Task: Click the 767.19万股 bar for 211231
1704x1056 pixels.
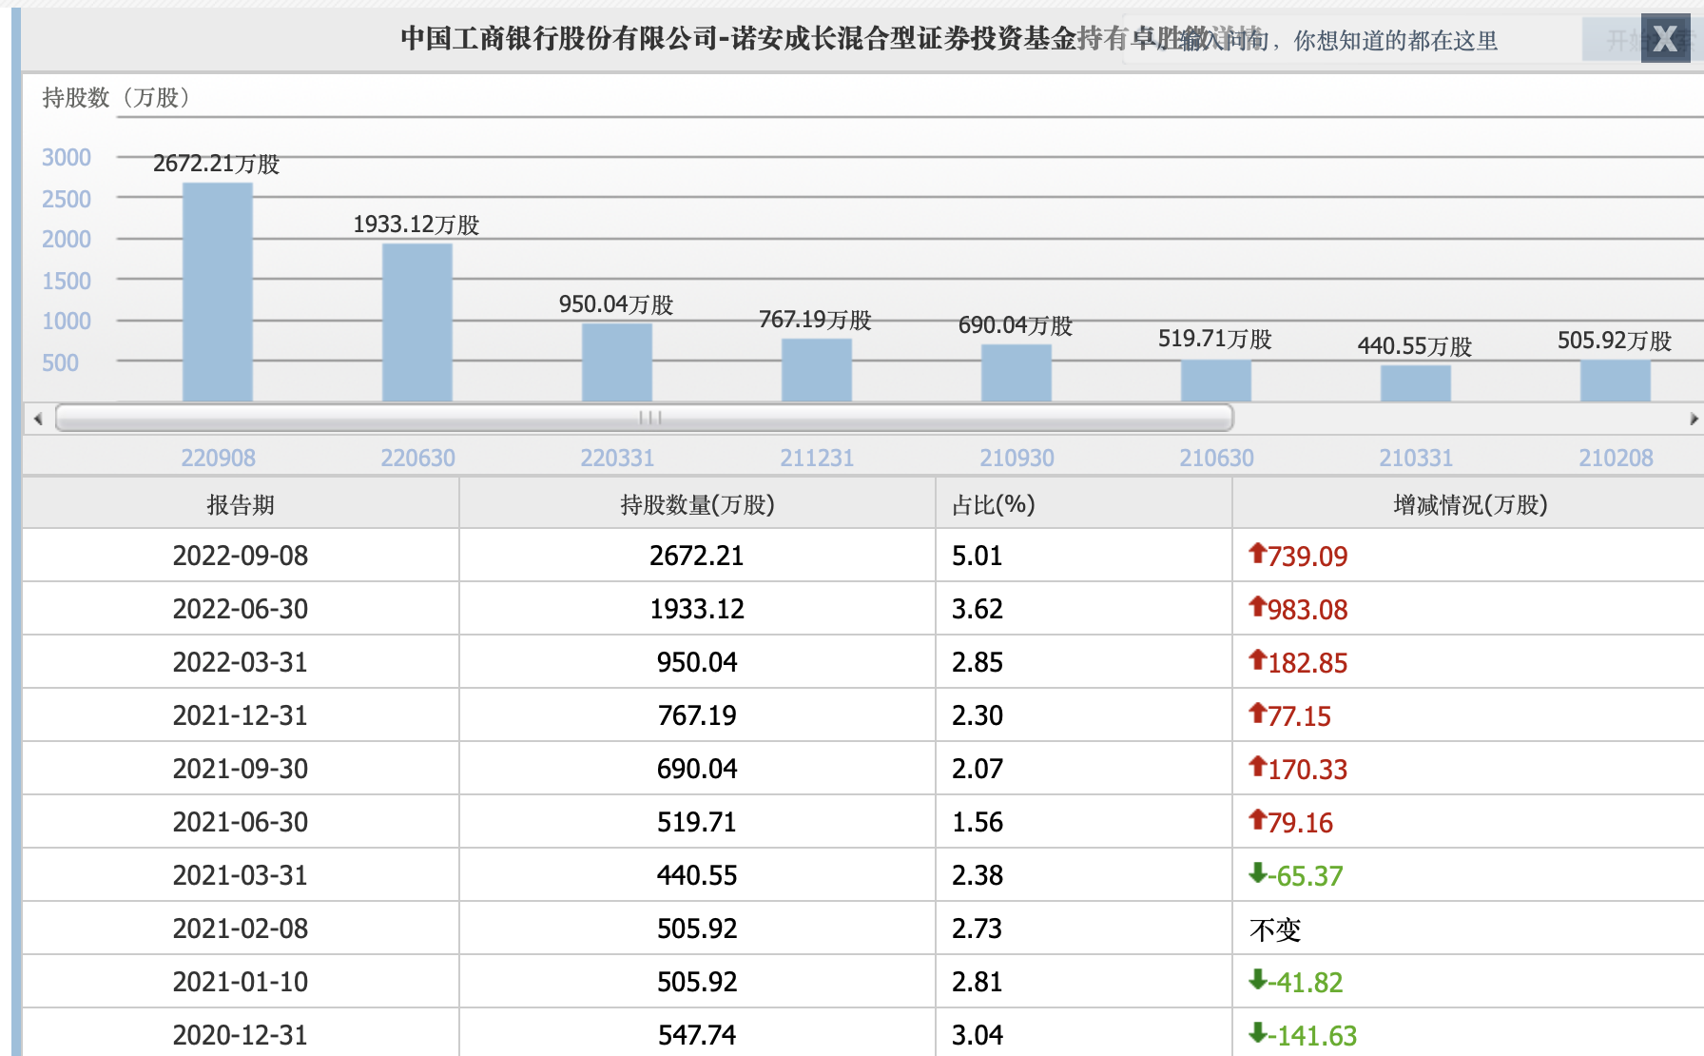Action: 817,370
